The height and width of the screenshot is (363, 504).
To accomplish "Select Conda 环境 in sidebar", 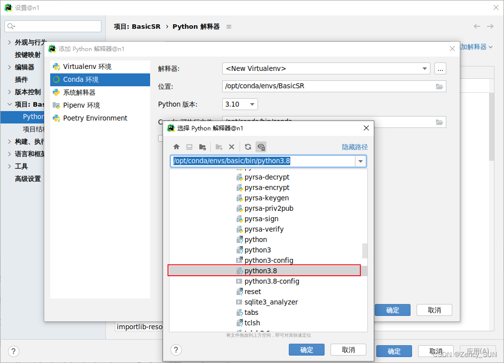I will [100, 79].
